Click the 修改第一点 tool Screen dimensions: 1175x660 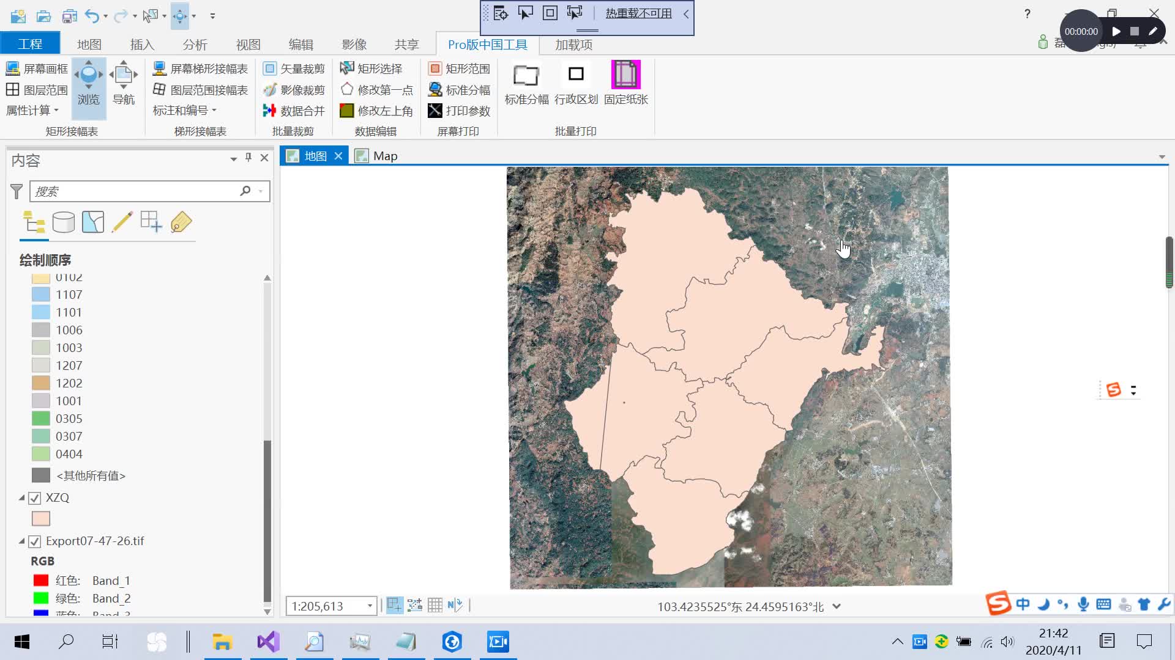click(x=377, y=90)
